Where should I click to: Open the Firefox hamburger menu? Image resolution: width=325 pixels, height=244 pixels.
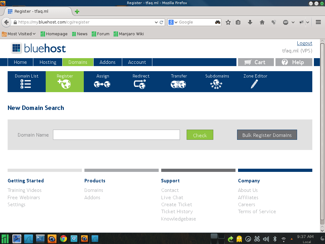point(318,22)
